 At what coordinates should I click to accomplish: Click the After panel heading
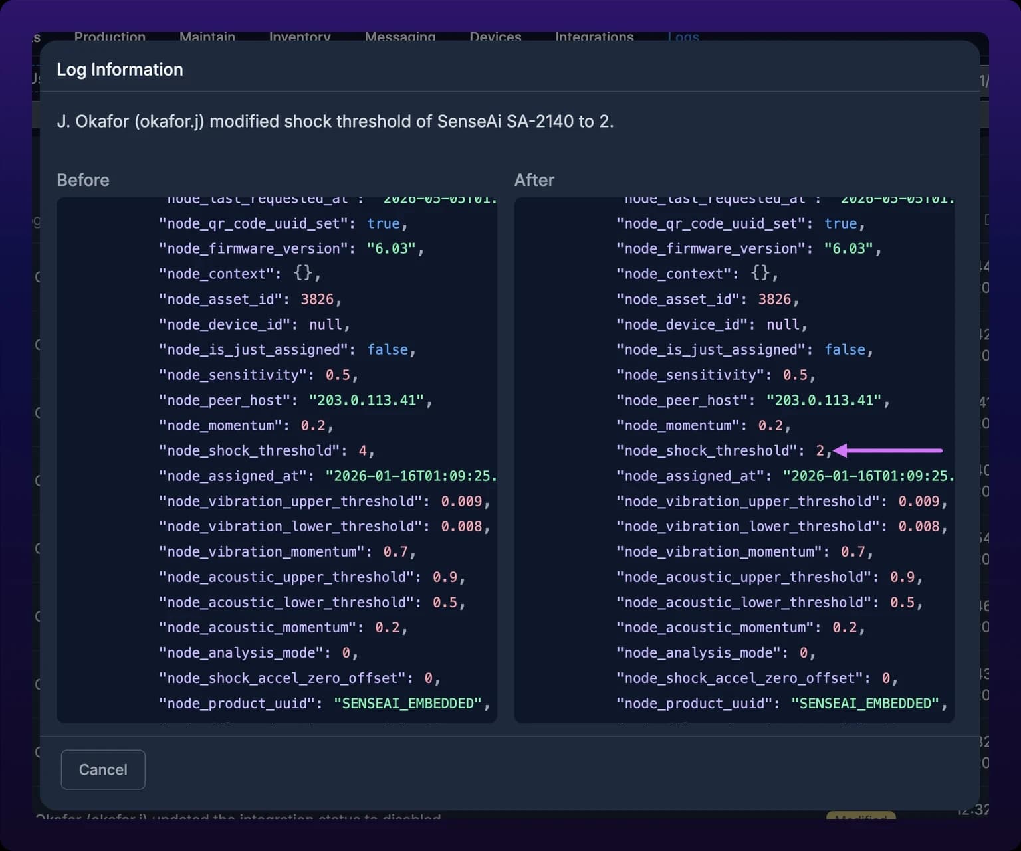534,180
